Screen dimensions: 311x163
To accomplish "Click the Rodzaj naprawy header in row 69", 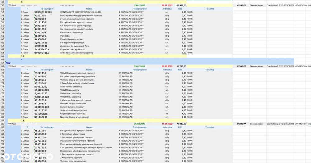I will [x=140, y=70].
